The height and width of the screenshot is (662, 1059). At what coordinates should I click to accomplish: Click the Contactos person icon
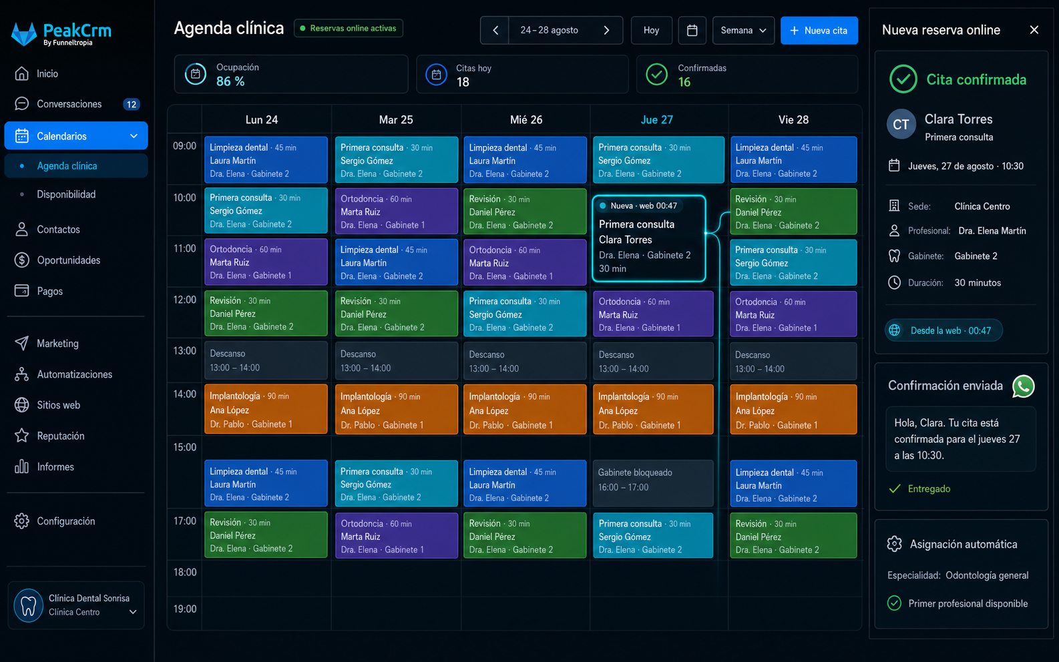(22, 230)
